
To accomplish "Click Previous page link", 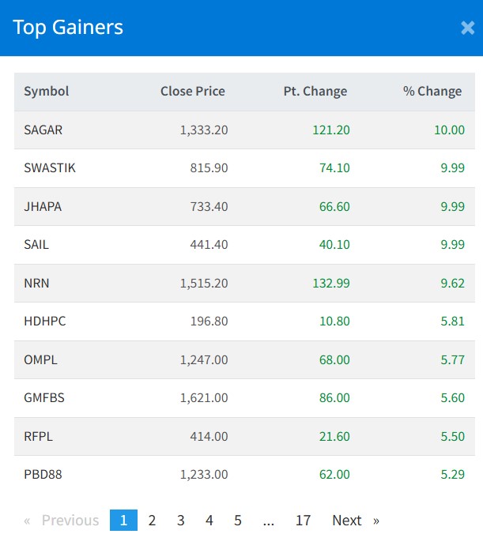I will click(62, 520).
